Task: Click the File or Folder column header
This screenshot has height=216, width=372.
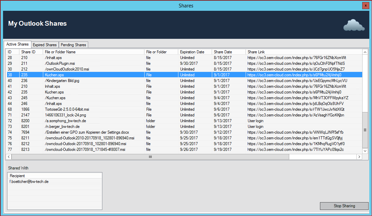Action: click(x=161, y=52)
